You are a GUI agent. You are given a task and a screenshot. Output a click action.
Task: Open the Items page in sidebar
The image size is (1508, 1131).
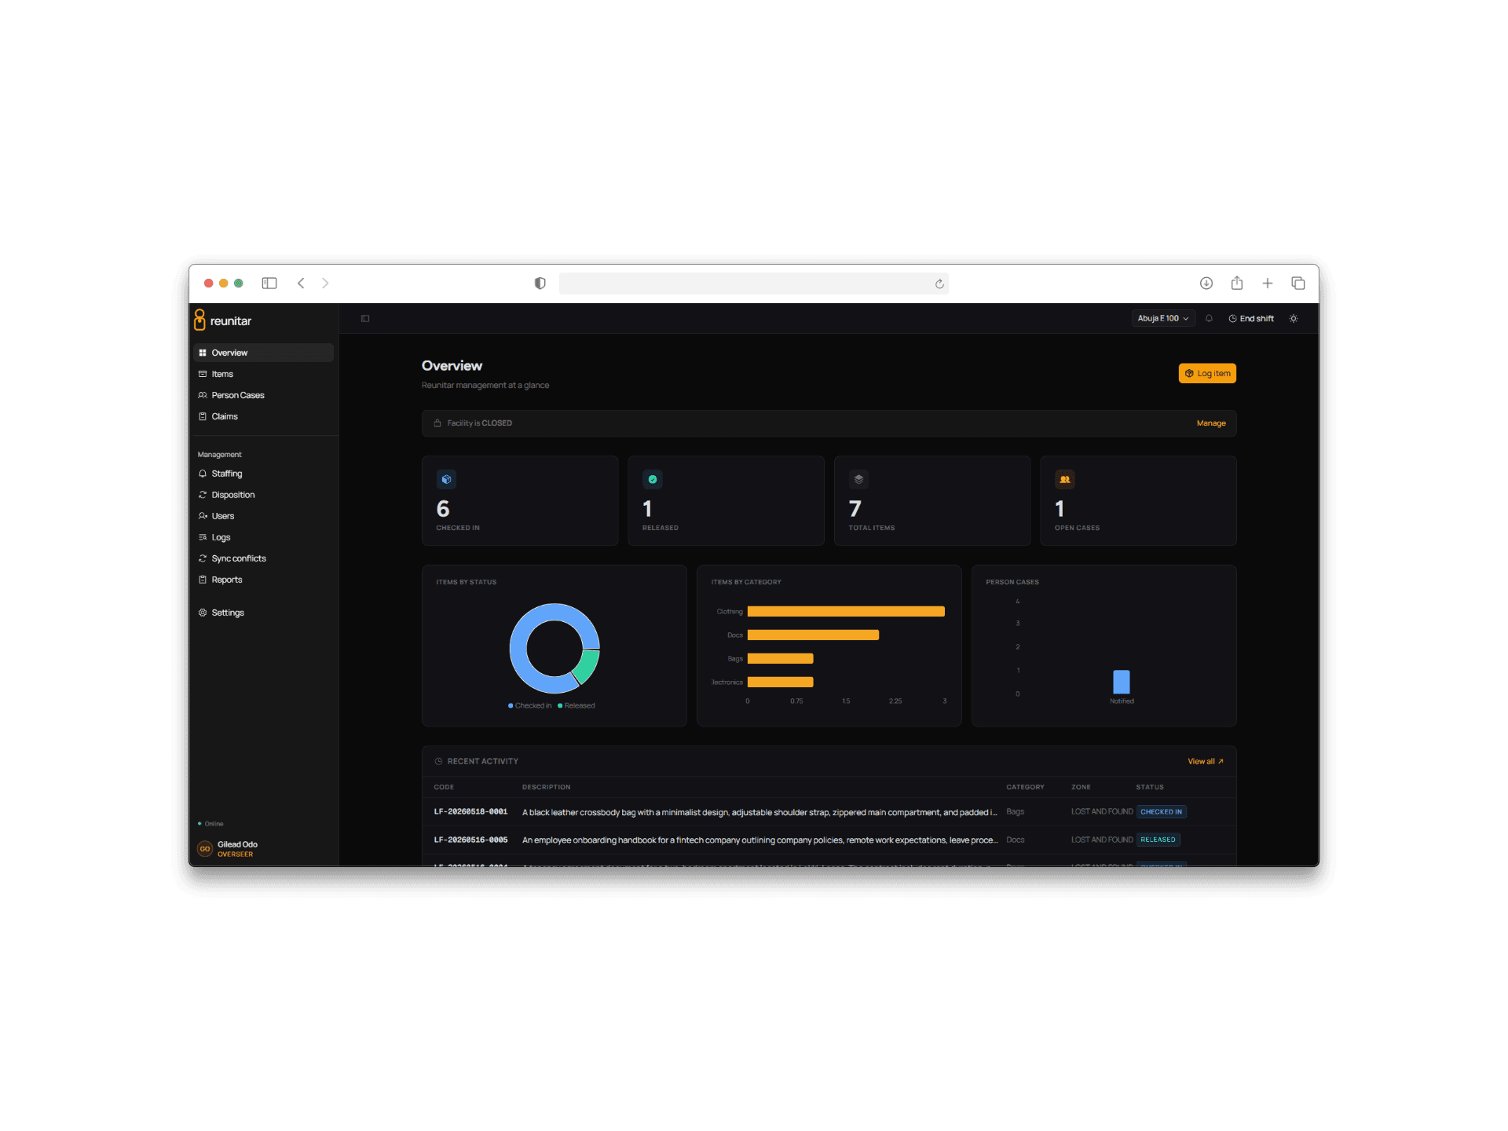(263, 374)
